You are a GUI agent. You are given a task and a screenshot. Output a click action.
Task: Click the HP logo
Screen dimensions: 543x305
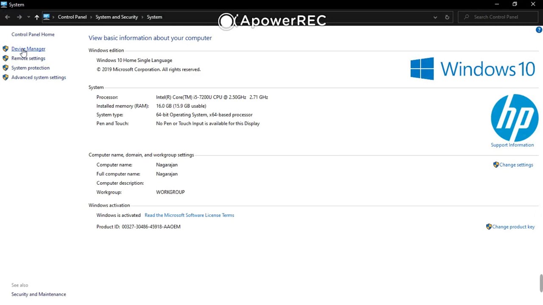click(514, 118)
